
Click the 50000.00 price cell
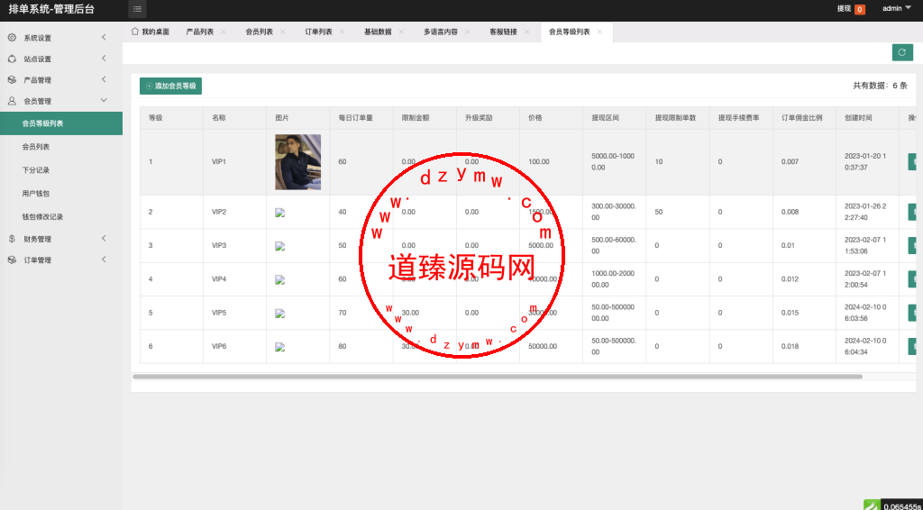(x=551, y=347)
